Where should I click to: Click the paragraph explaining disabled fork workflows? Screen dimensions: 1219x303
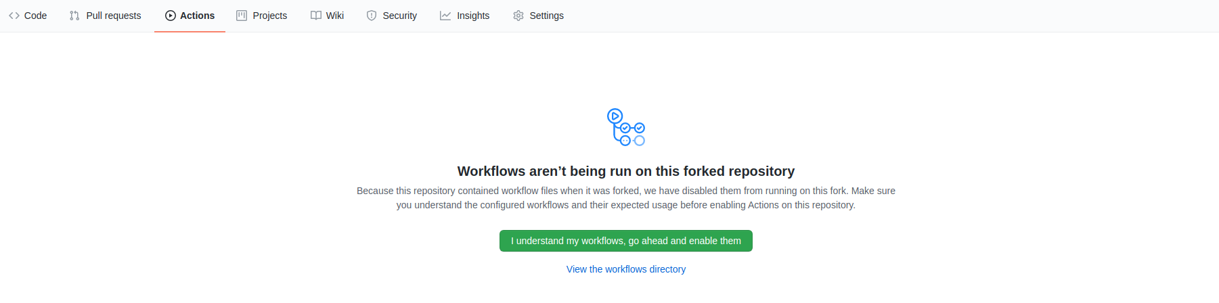pos(626,198)
